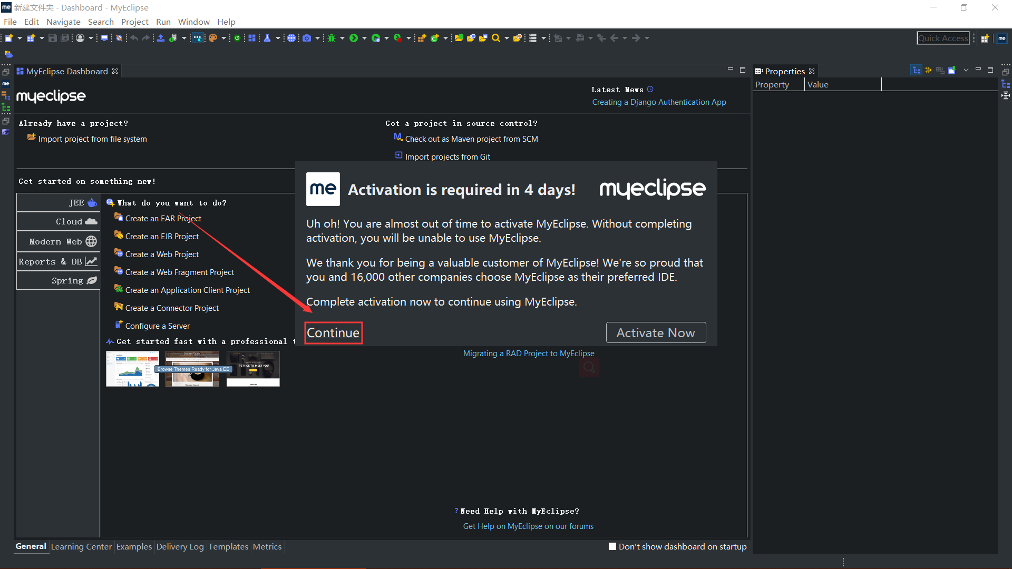This screenshot has height=569, width=1012.
Task: Click the debug bug icon in toolbar
Action: click(332, 38)
